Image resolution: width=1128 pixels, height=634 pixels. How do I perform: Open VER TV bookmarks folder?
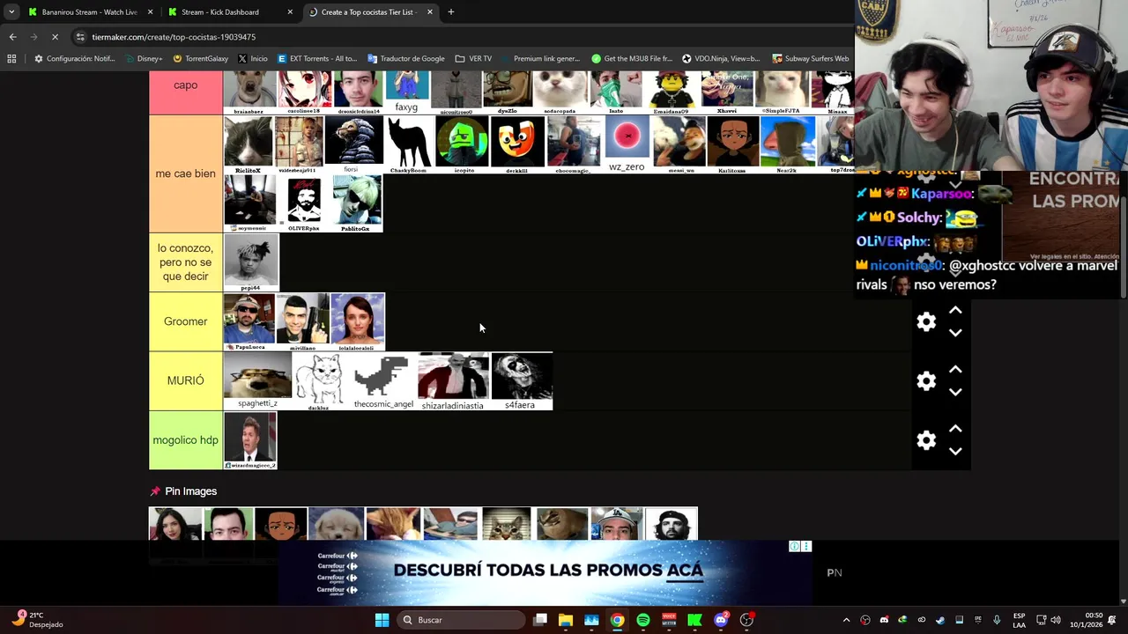pos(473,59)
